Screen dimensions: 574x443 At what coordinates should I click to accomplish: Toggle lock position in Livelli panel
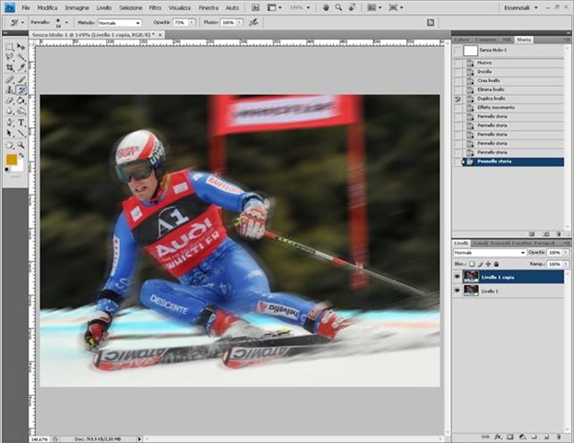(x=488, y=264)
